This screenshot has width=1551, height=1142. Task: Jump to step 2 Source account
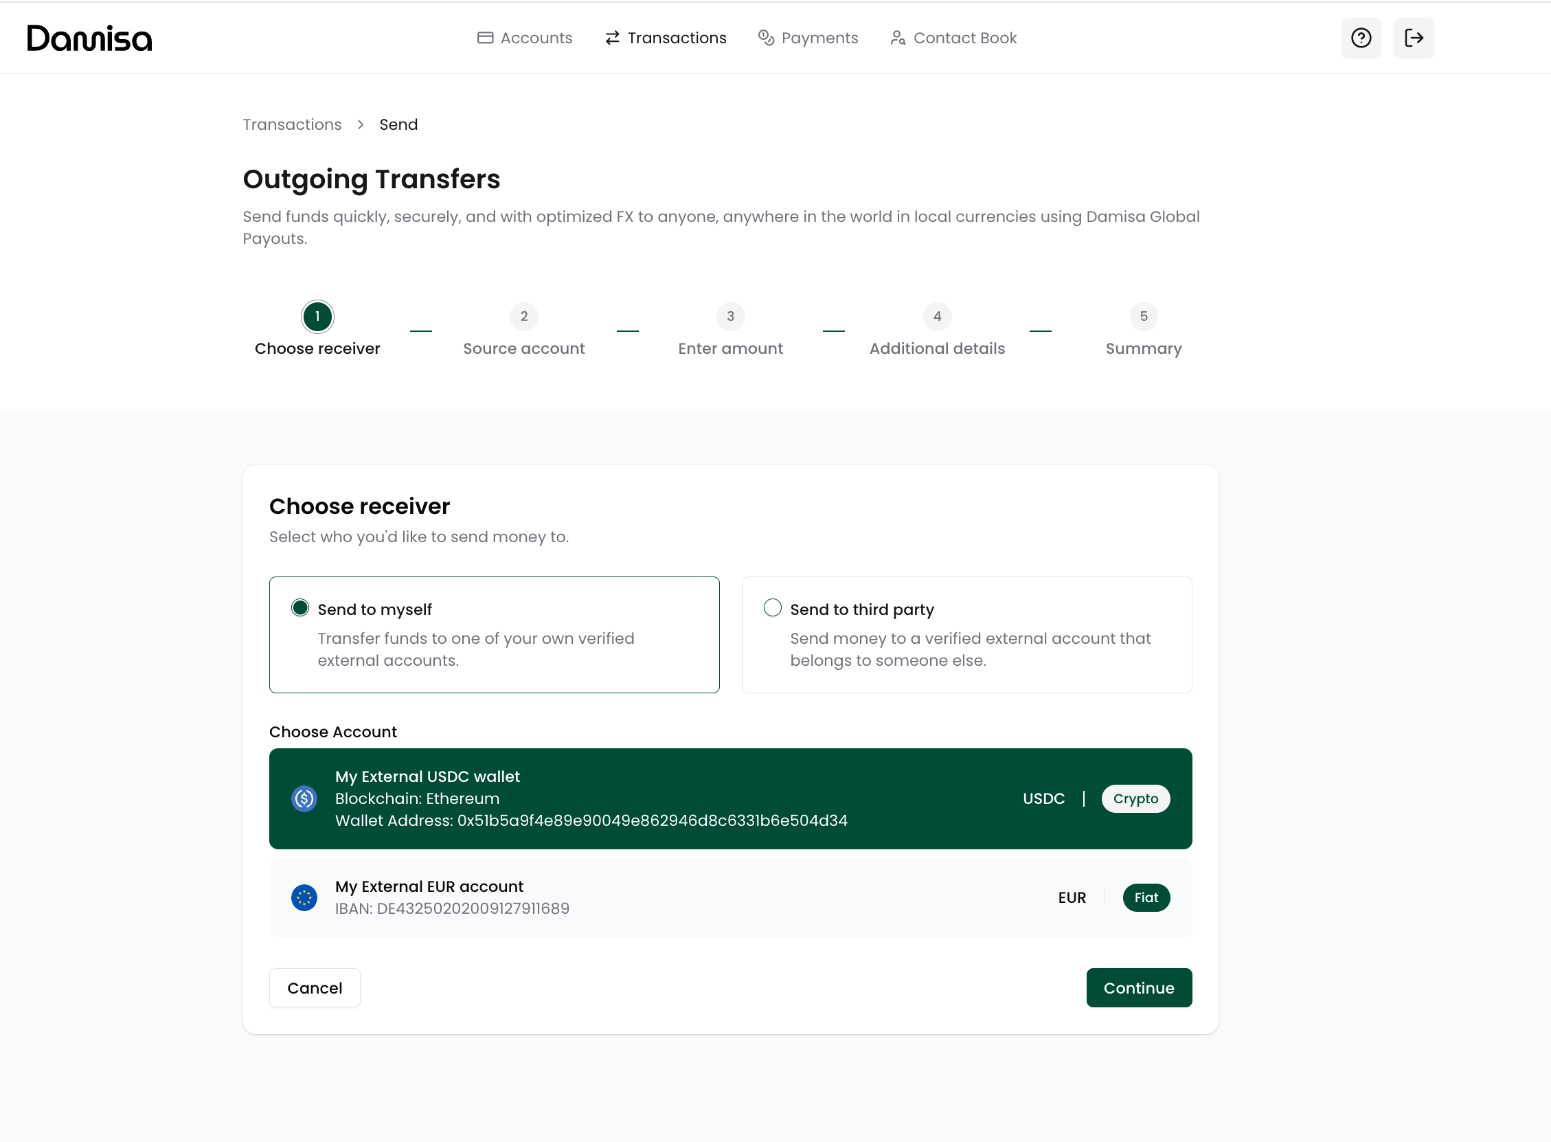click(523, 317)
